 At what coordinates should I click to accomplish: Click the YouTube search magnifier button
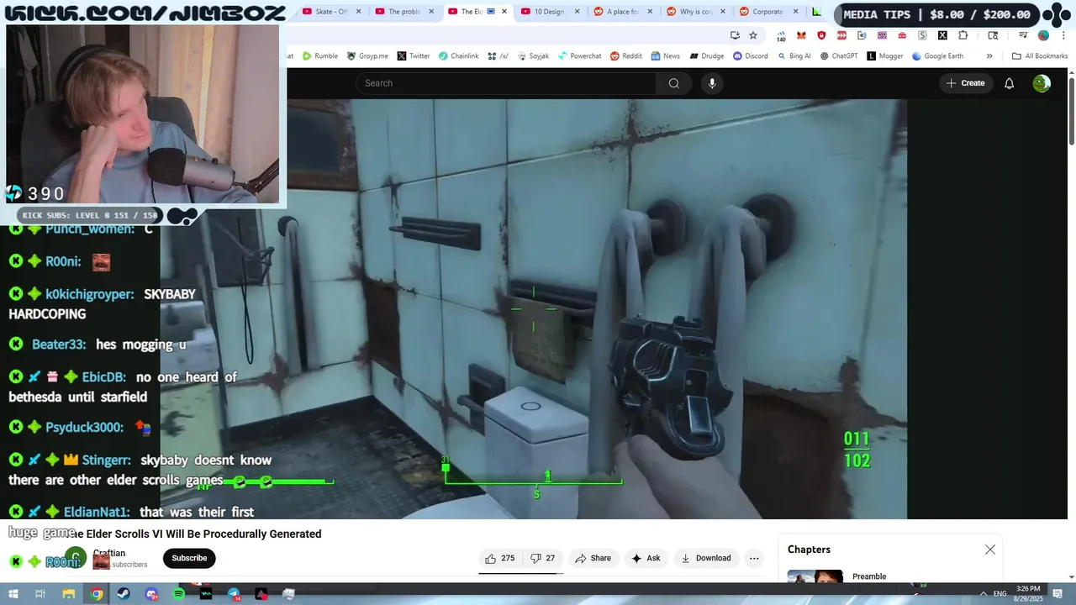(x=673, y=83)
